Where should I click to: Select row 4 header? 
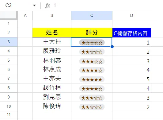coord(9,51)
